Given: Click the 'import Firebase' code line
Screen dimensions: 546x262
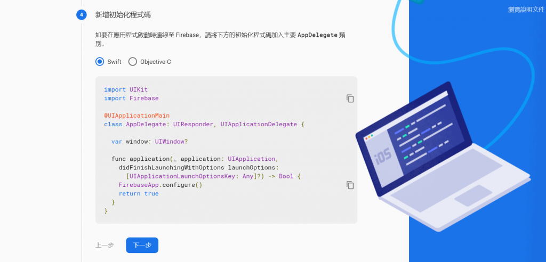Looking at the screenshot, I should [131, 99].
